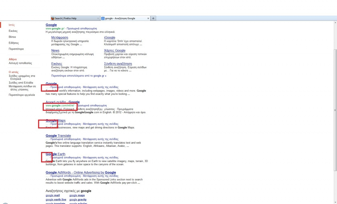Translate the Google Earth result page
Screen dimensions: 337x204
tap(101, 158)
